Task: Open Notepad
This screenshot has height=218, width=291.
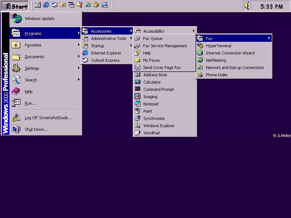Action: pyautogui.click(x=165, y=104)
